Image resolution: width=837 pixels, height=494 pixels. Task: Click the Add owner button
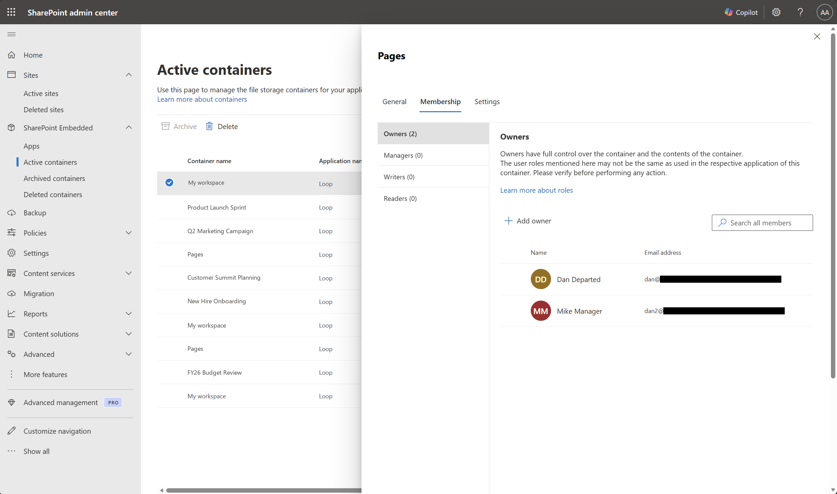[528, 221]
